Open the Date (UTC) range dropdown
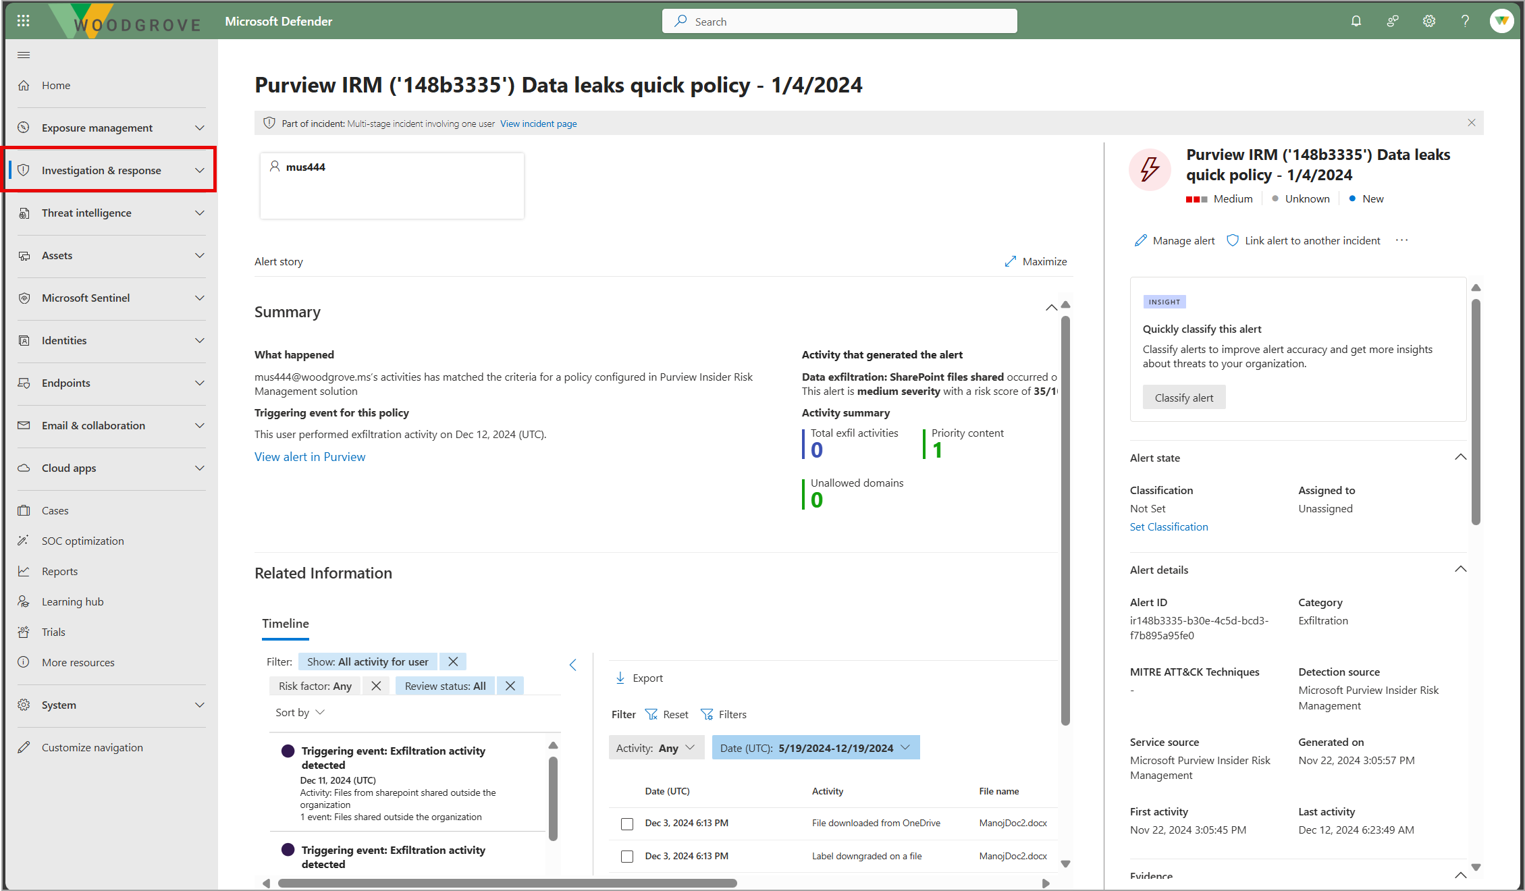The image size is (1525, 891). (815, 748)
